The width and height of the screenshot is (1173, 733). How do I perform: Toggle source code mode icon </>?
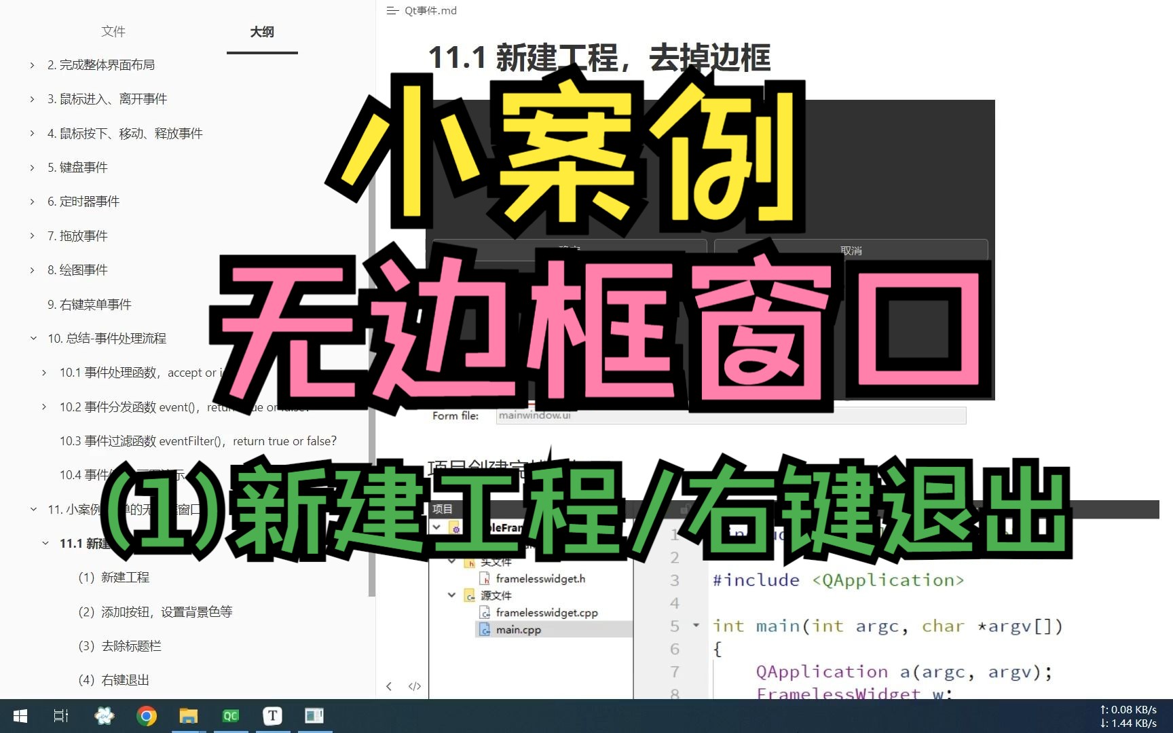point(415,686)
